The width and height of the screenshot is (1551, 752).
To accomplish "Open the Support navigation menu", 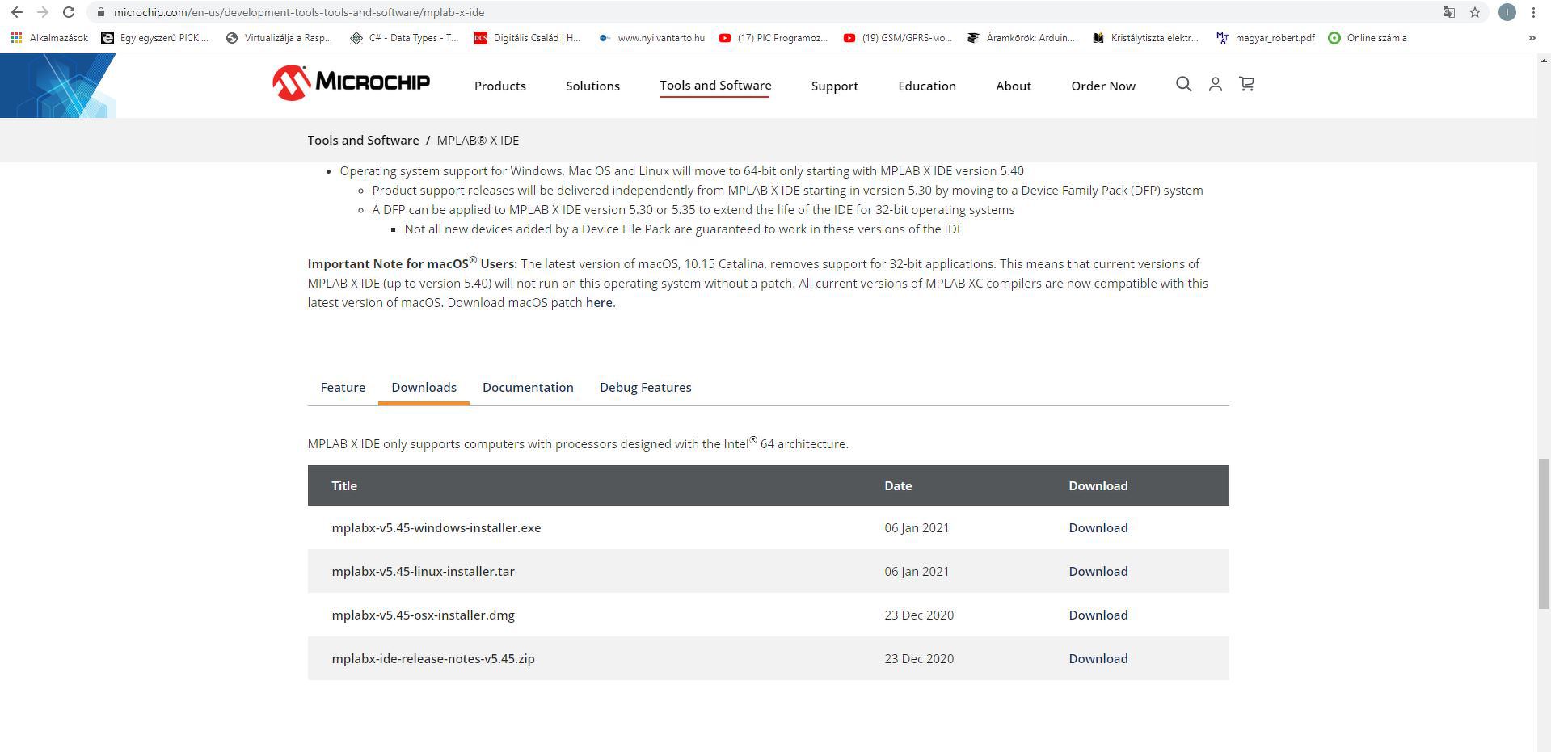I will pos(834,86).
